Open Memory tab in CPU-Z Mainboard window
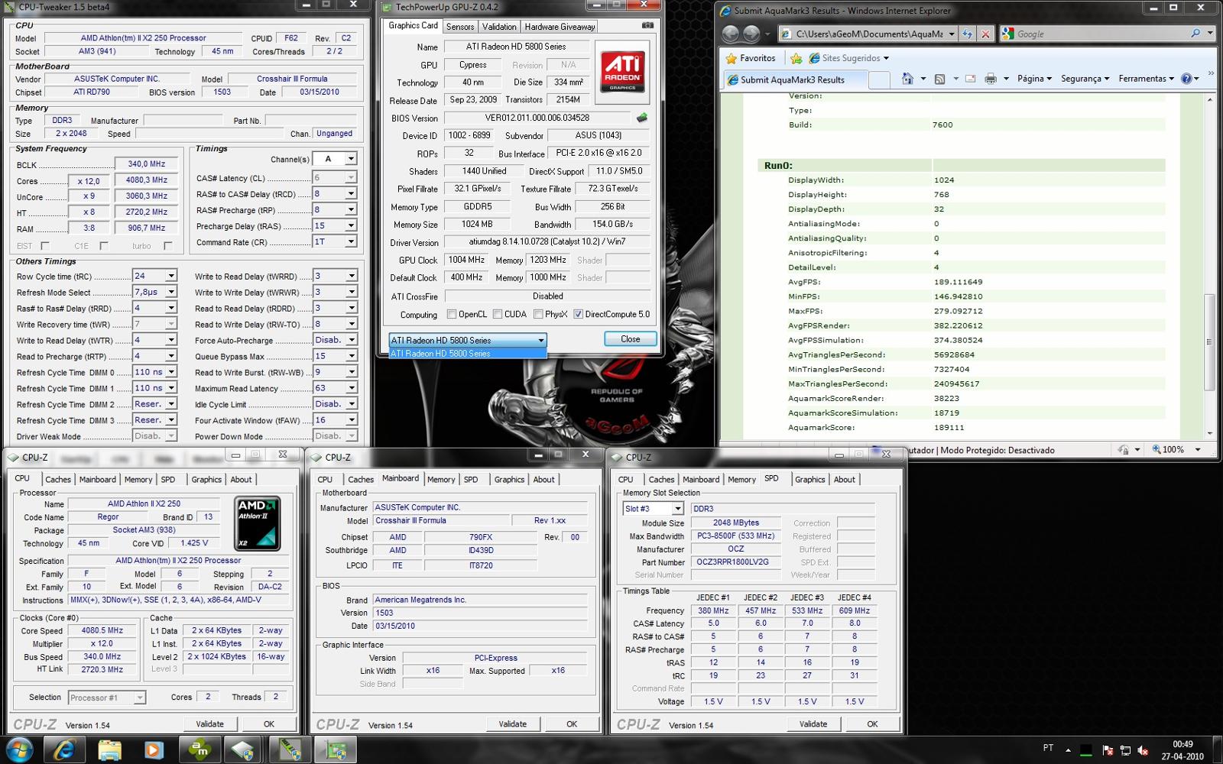1223x764 pixels. coord(441,480)
